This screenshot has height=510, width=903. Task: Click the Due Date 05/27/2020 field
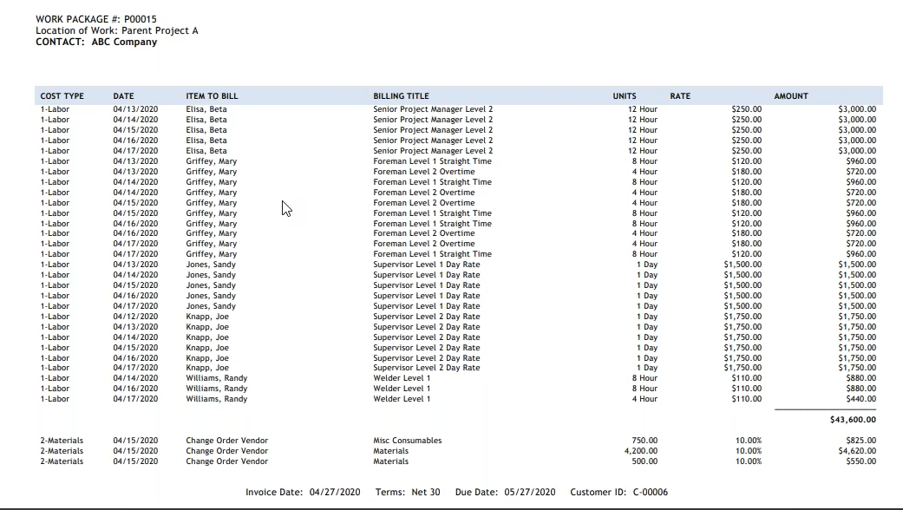505,492
